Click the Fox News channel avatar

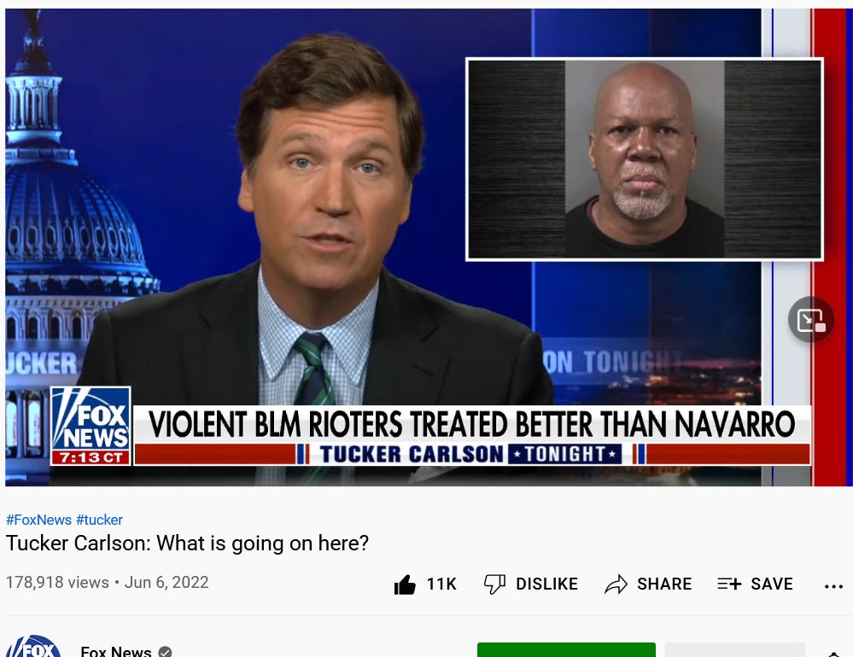(34, 647)
